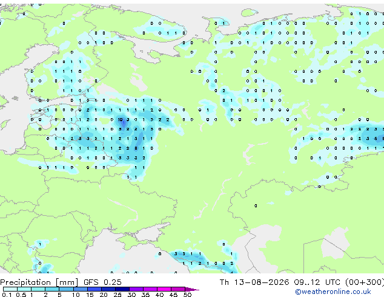
Task: Select the 25–30 mm navy legend swatch
Action: (x=122, y=289)
